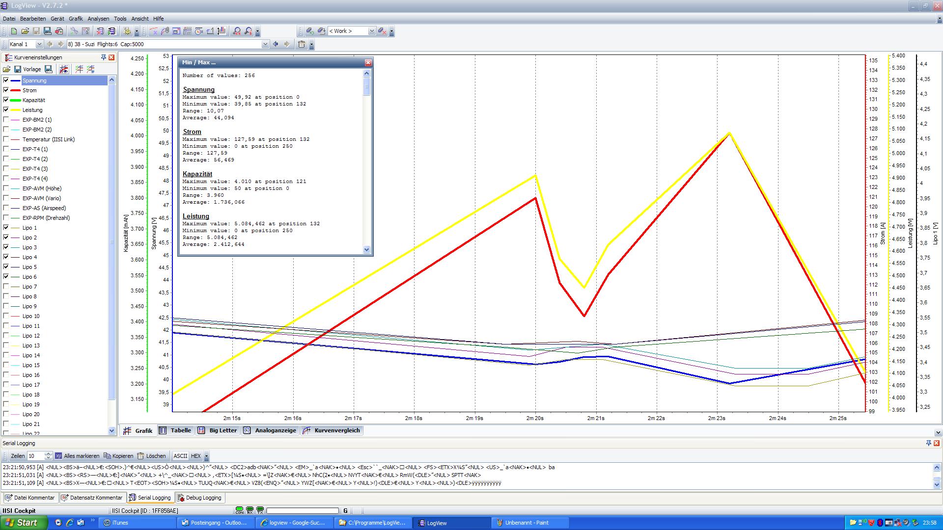Switch to the Tabelle tab
Image resolution: width=943 pixels, height=530 pixels.
pyautogui.click(x=175, y=430)
